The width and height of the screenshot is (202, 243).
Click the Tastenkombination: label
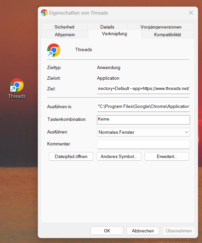coord(67,119)
